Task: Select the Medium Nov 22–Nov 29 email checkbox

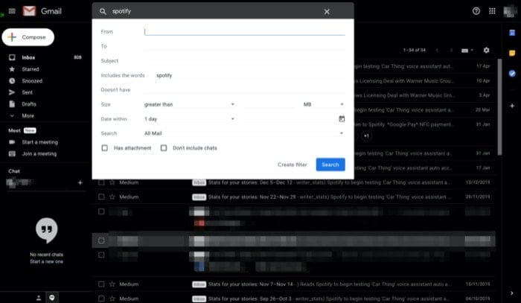Action: tap(101, 197)
